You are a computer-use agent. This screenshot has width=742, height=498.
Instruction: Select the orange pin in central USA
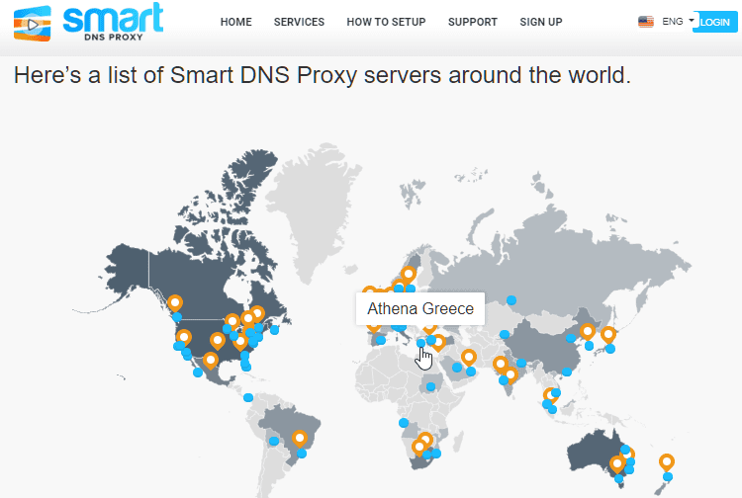click(218, 341)
